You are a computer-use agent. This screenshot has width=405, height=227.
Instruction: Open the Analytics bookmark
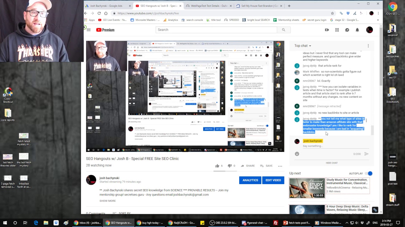pyautogui.click(x=171, y=20)
